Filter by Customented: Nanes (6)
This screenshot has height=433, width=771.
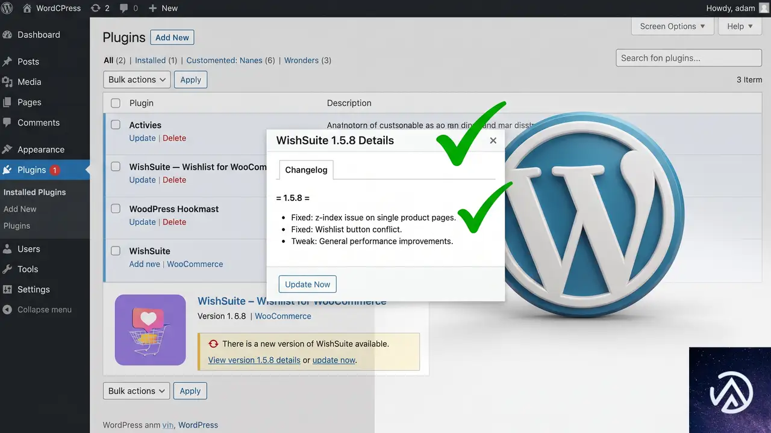pyautogui.click(x=231, y=60)
